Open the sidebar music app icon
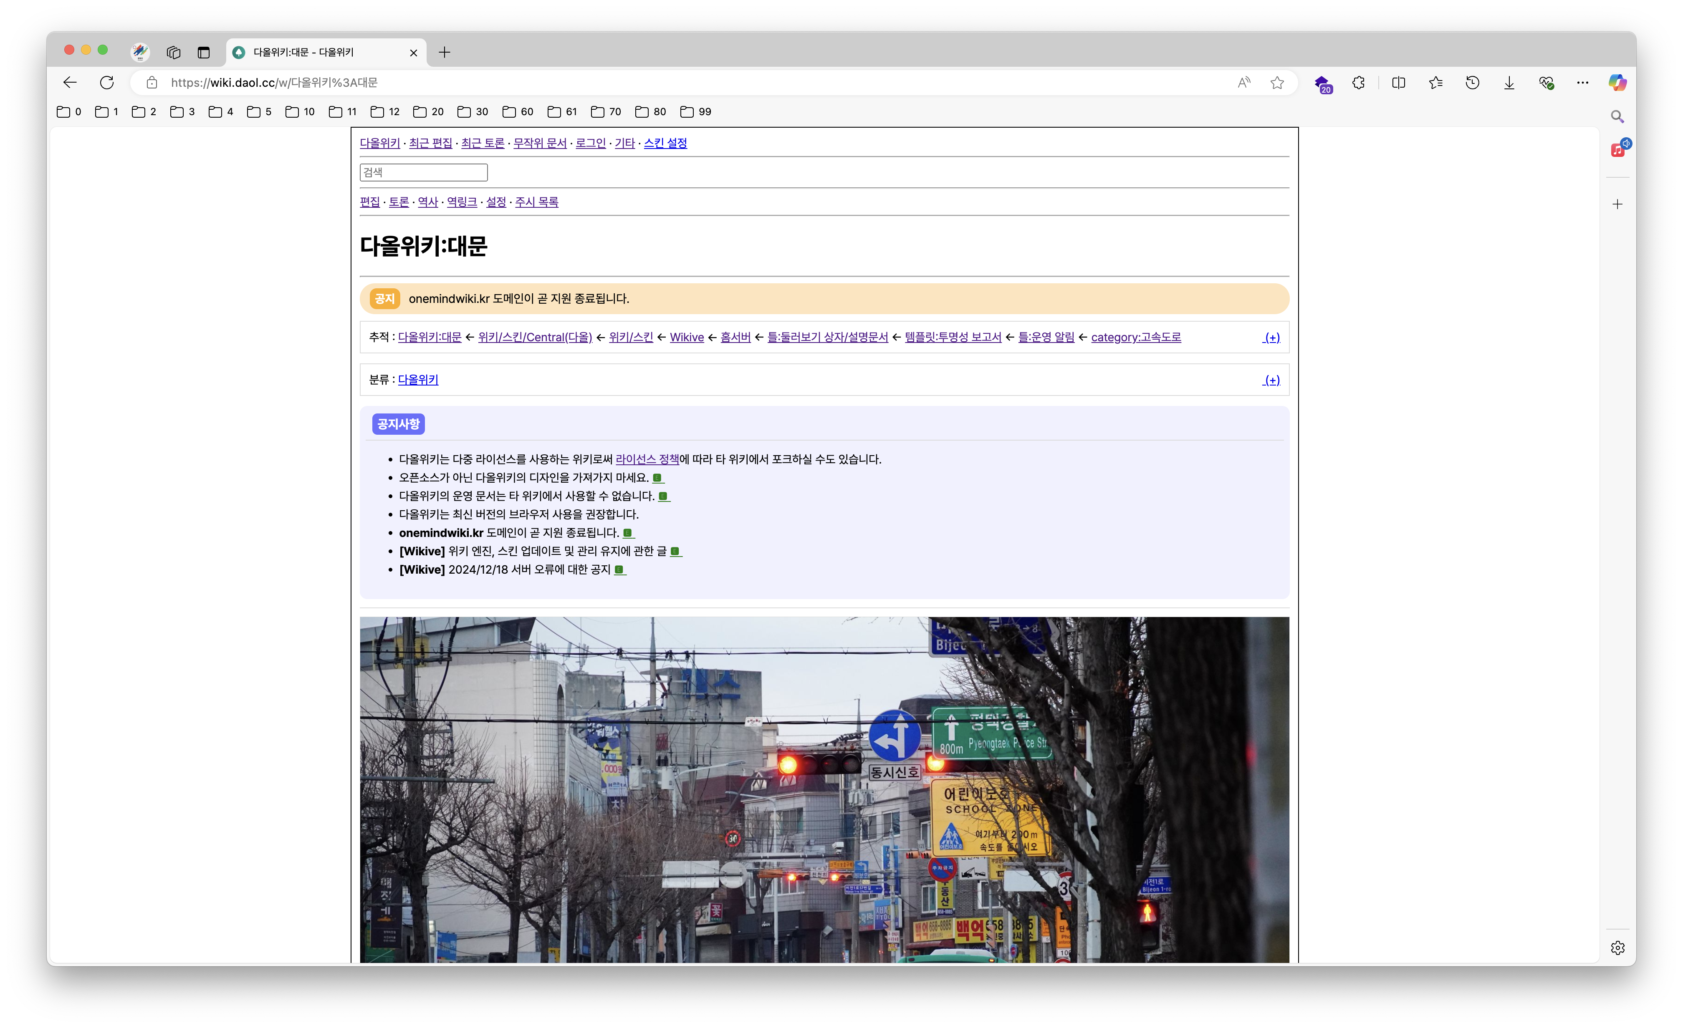This screenshot has height=1028, width=1683. click(1618, 149)
